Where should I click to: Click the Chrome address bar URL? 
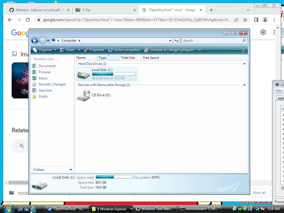[137, 20]
